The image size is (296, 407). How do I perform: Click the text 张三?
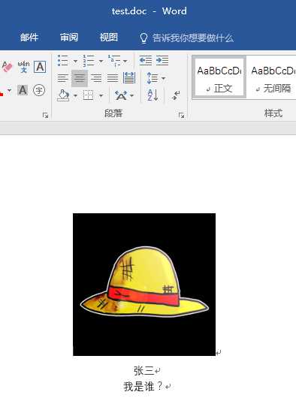(x=143, y=371)
